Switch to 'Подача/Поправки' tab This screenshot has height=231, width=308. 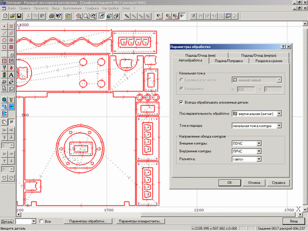(x=229, y=61)
